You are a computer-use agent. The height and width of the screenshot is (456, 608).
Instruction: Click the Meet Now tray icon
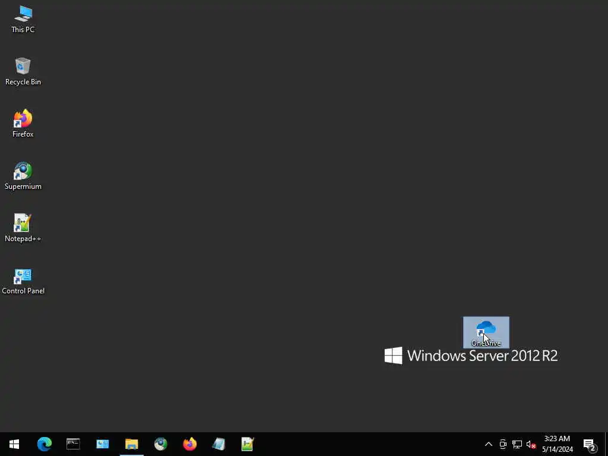pos(503,444)
